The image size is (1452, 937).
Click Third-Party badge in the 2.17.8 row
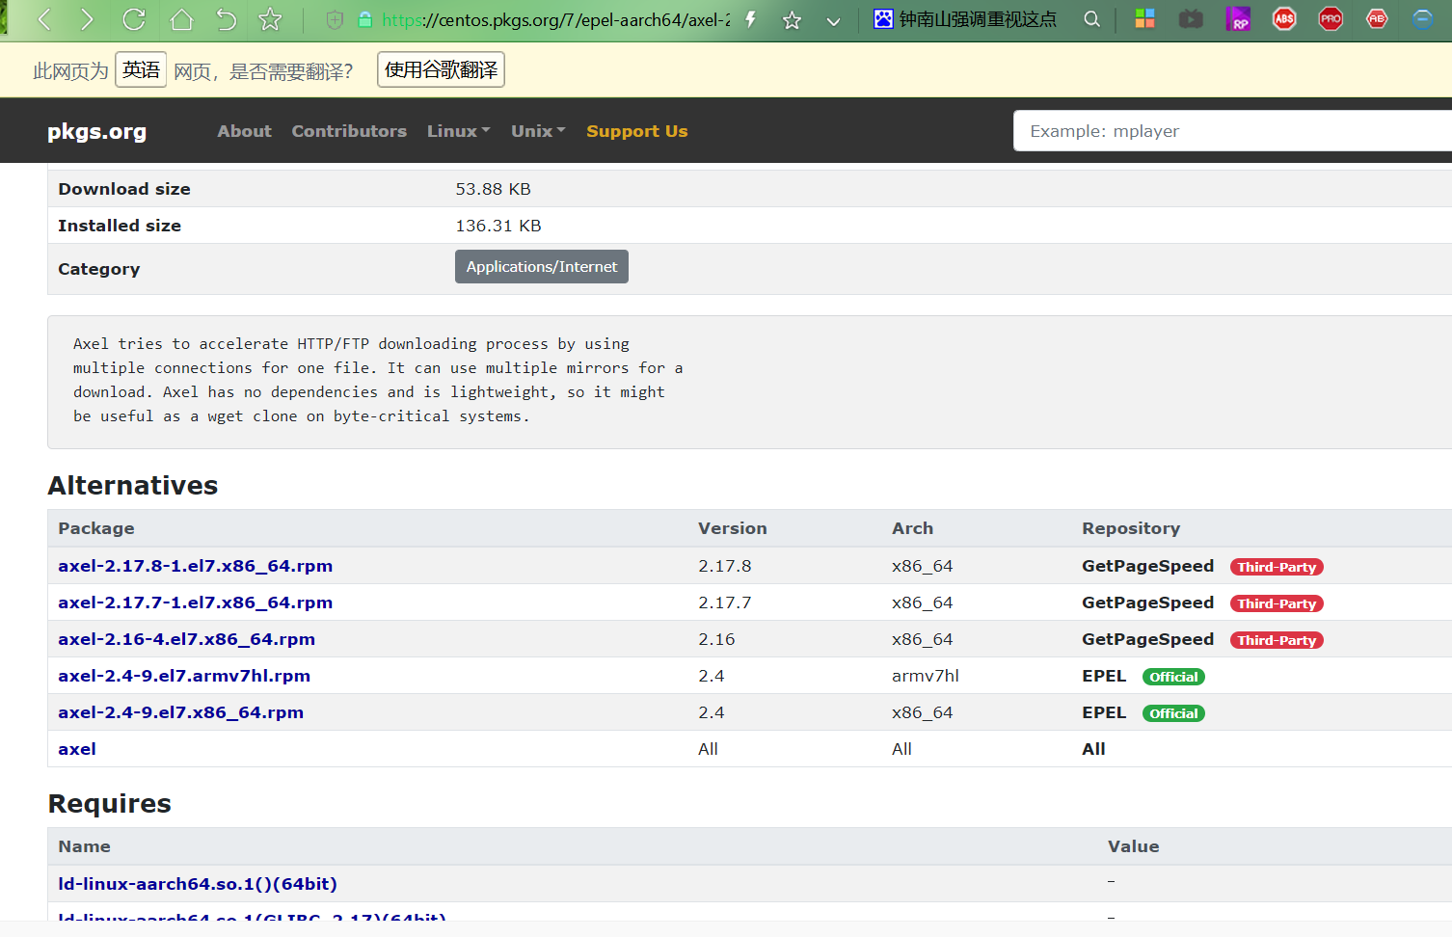coord(1277,567)
